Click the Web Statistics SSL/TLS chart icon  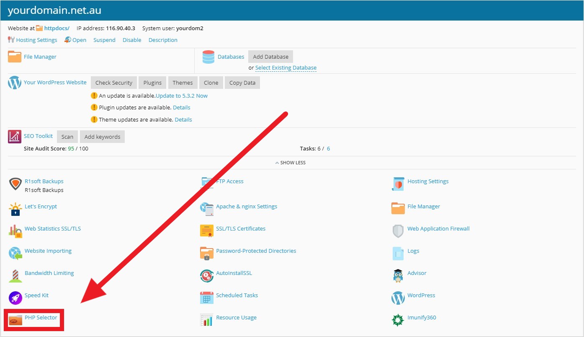[15, 231]
